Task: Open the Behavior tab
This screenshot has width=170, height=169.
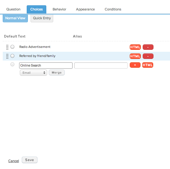Action: tap(60, 9)
